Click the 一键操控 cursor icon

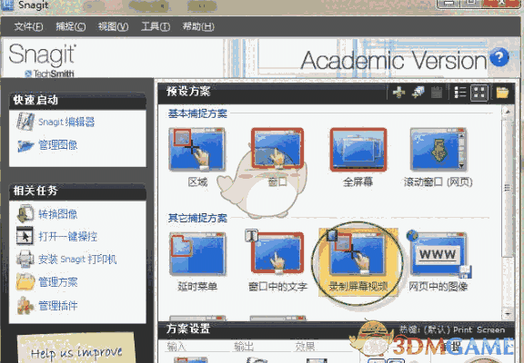[x=25, y=236]
